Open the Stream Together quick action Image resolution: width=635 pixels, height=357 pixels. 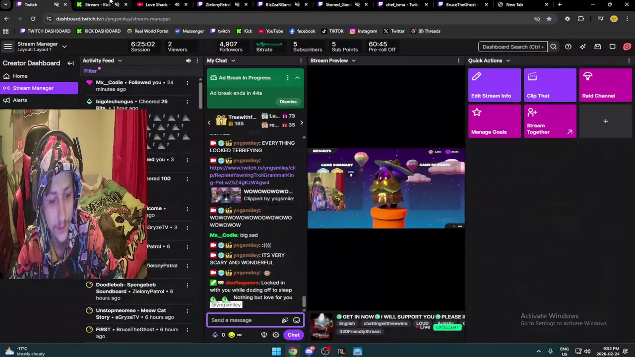click(550, 121)
